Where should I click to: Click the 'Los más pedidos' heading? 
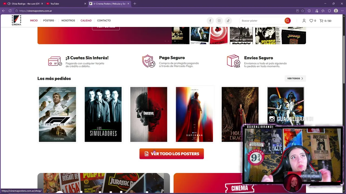[54, 78]
